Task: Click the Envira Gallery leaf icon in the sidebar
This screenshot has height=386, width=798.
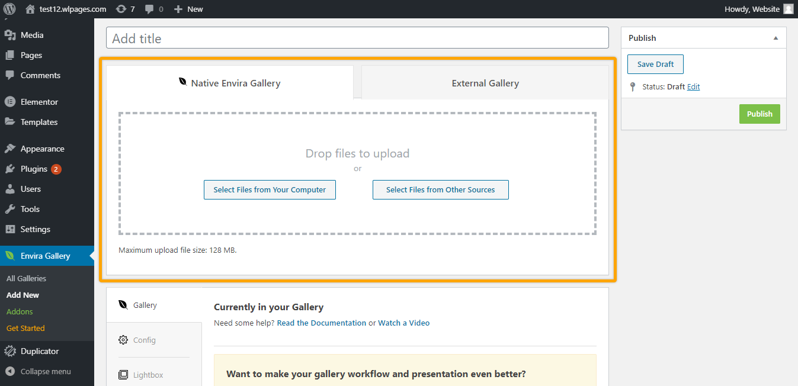Action: pyautogui.click(x=10, y=256)
